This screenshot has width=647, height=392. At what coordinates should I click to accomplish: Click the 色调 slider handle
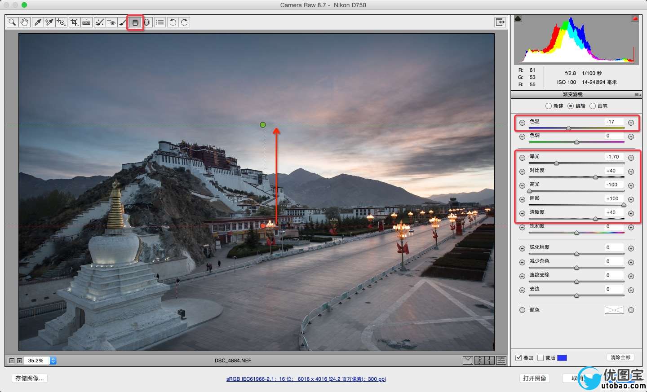576,142
